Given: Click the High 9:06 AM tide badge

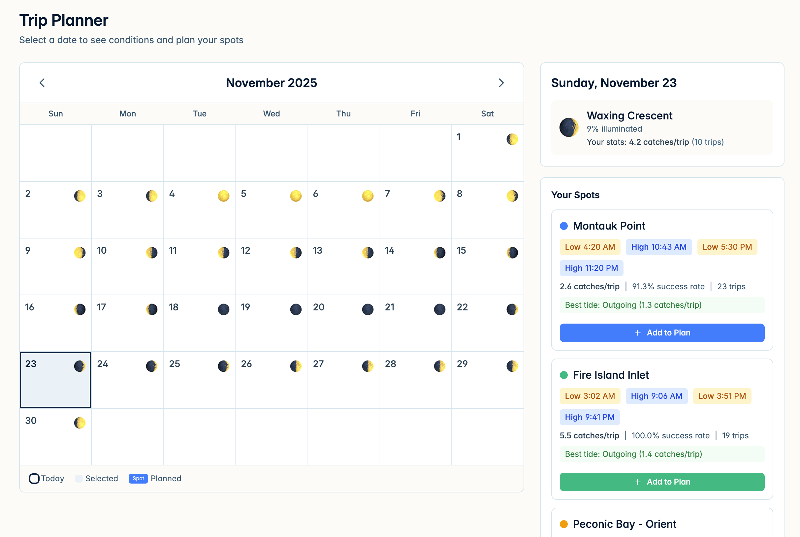Looking at the screenshot, I should 656,396.
